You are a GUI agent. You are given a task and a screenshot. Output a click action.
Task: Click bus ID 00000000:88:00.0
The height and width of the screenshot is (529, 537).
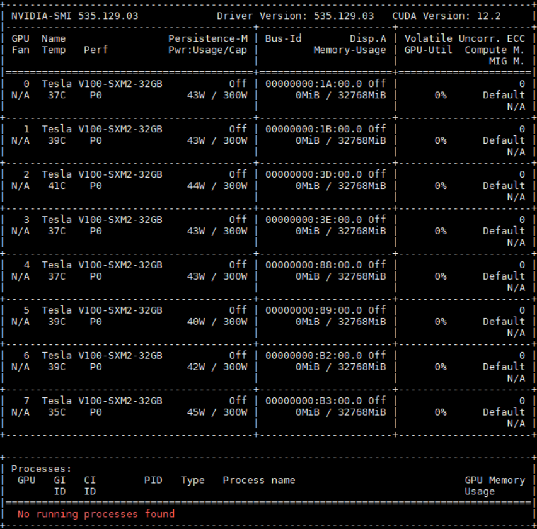(x=313, y=265)
